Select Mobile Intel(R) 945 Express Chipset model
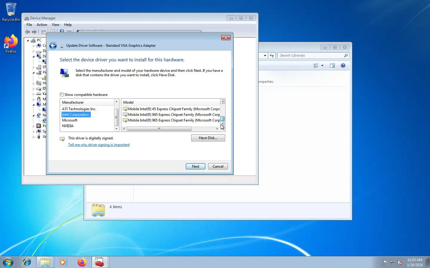 [x=171, y=115]
